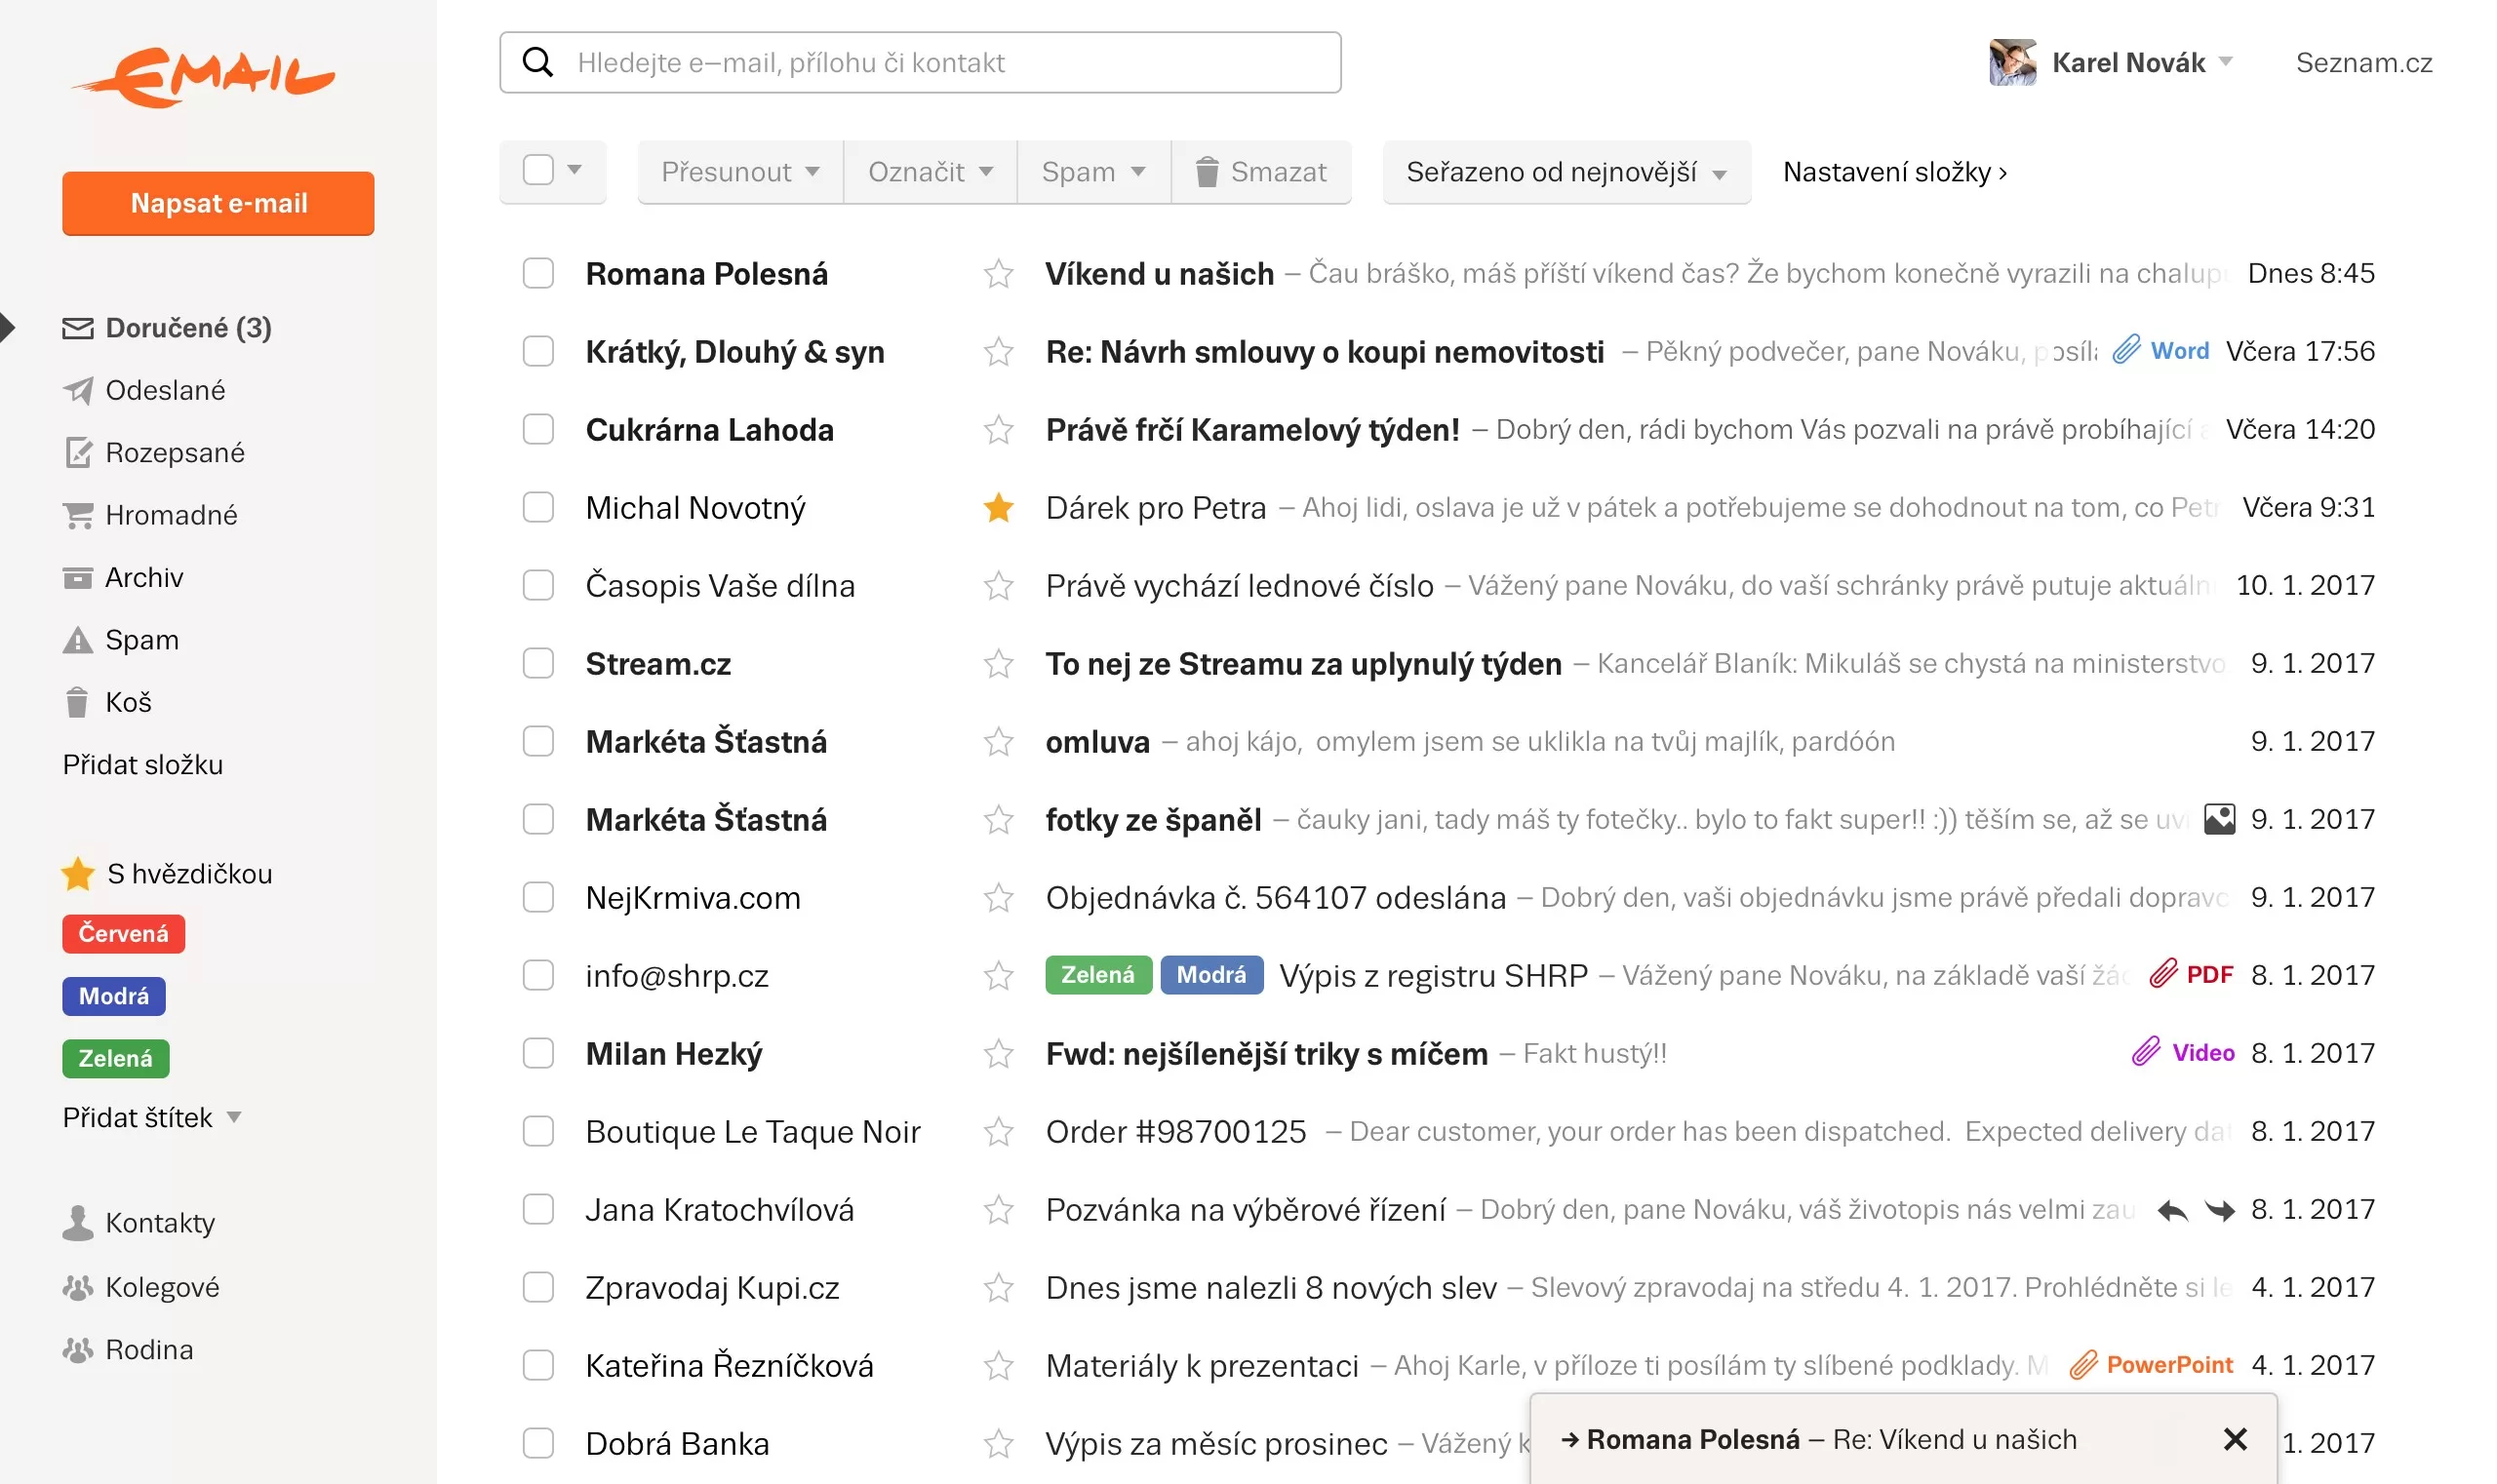Click the image attachment icon on fotky ze španěl
This screenshot has height=1484, width=2497.
(x=2218, y=819)
